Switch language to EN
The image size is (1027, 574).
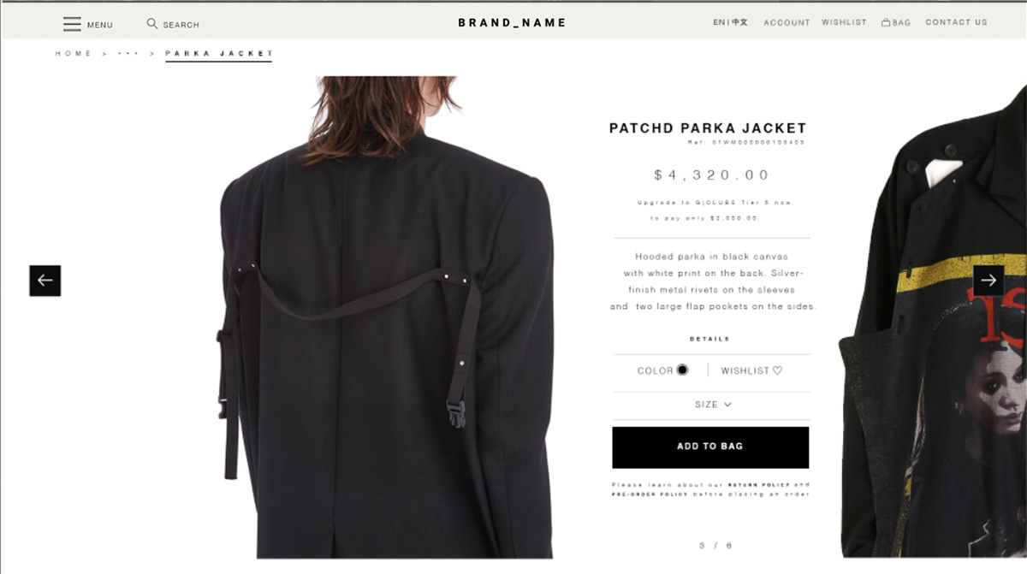(719, 22)
